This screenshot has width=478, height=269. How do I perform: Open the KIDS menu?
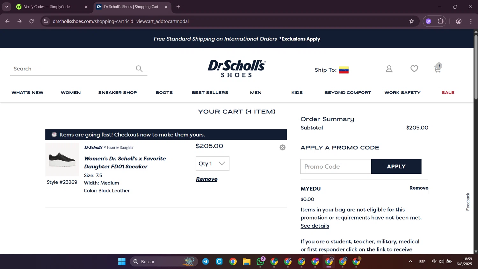[x=297, y=93]
